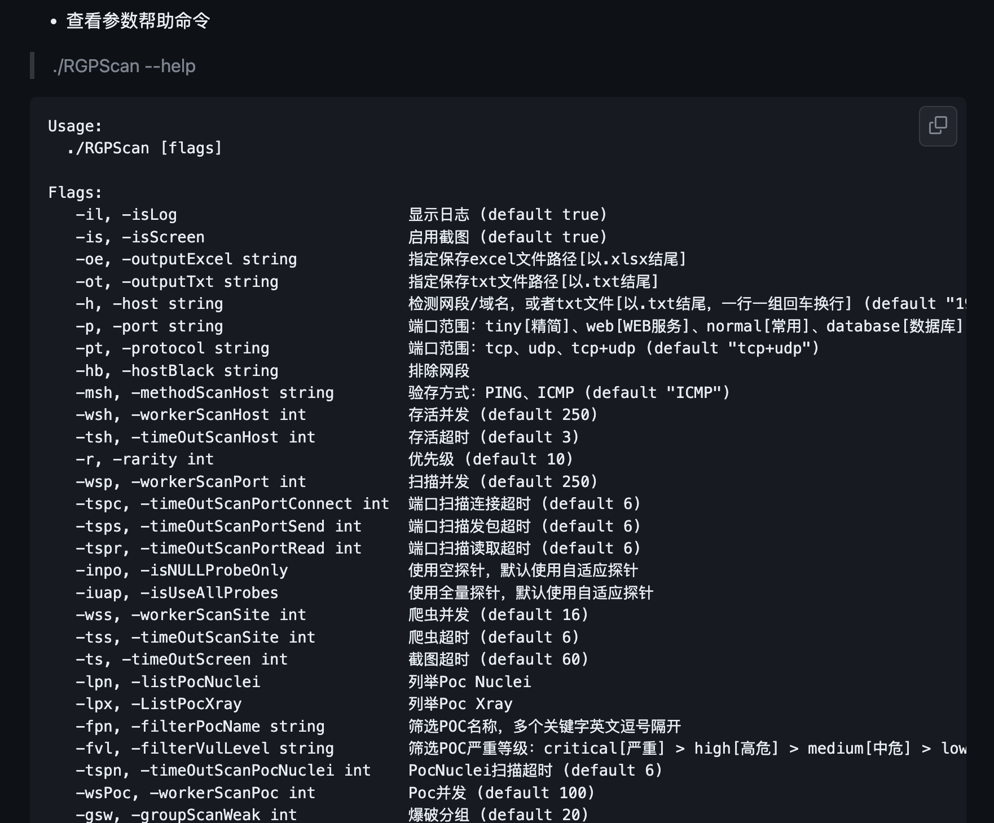Click the "-gsw, -groupScanWeak int" flag

(x=186, y=815)
